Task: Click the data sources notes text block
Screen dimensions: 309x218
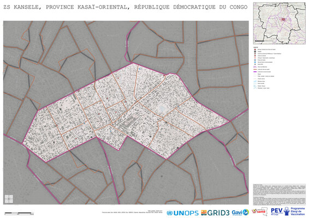Action: click(x=279, y=195)
